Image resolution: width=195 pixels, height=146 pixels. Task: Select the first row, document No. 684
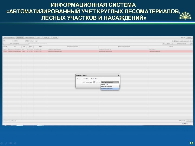pyautogui.click(x=98, y=49)
